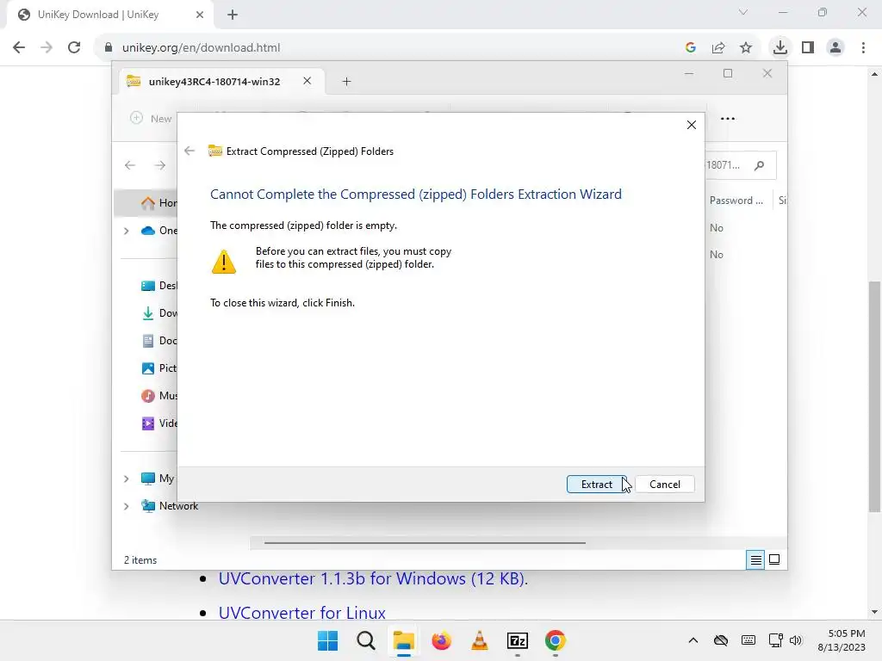Switch to details view in File Explorer
This screenshot has width=882, height=661.
(x=755, y=559)
